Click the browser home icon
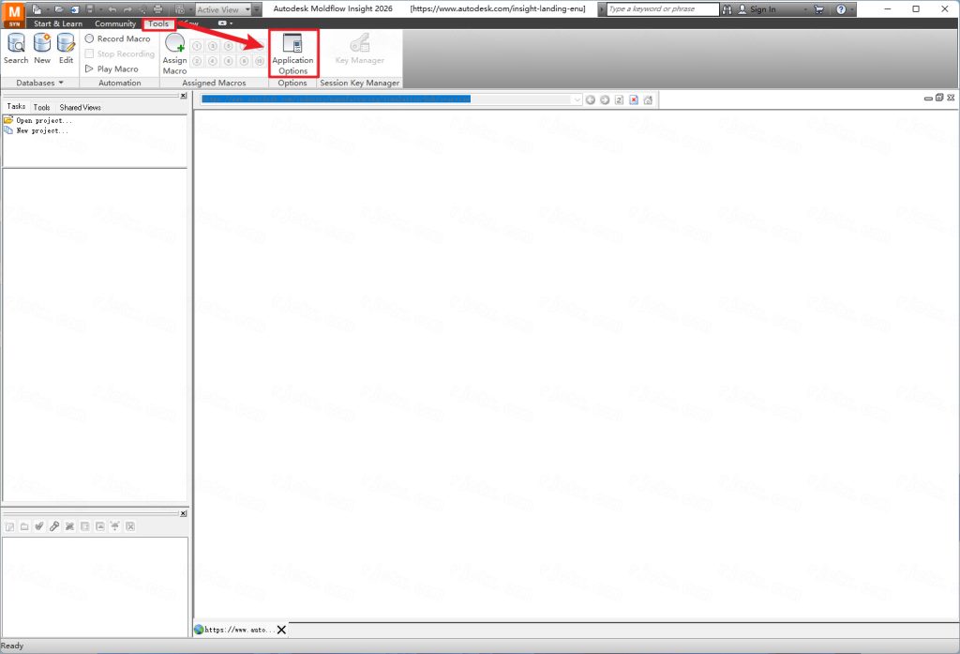960x654 pixels. [648, 99]
